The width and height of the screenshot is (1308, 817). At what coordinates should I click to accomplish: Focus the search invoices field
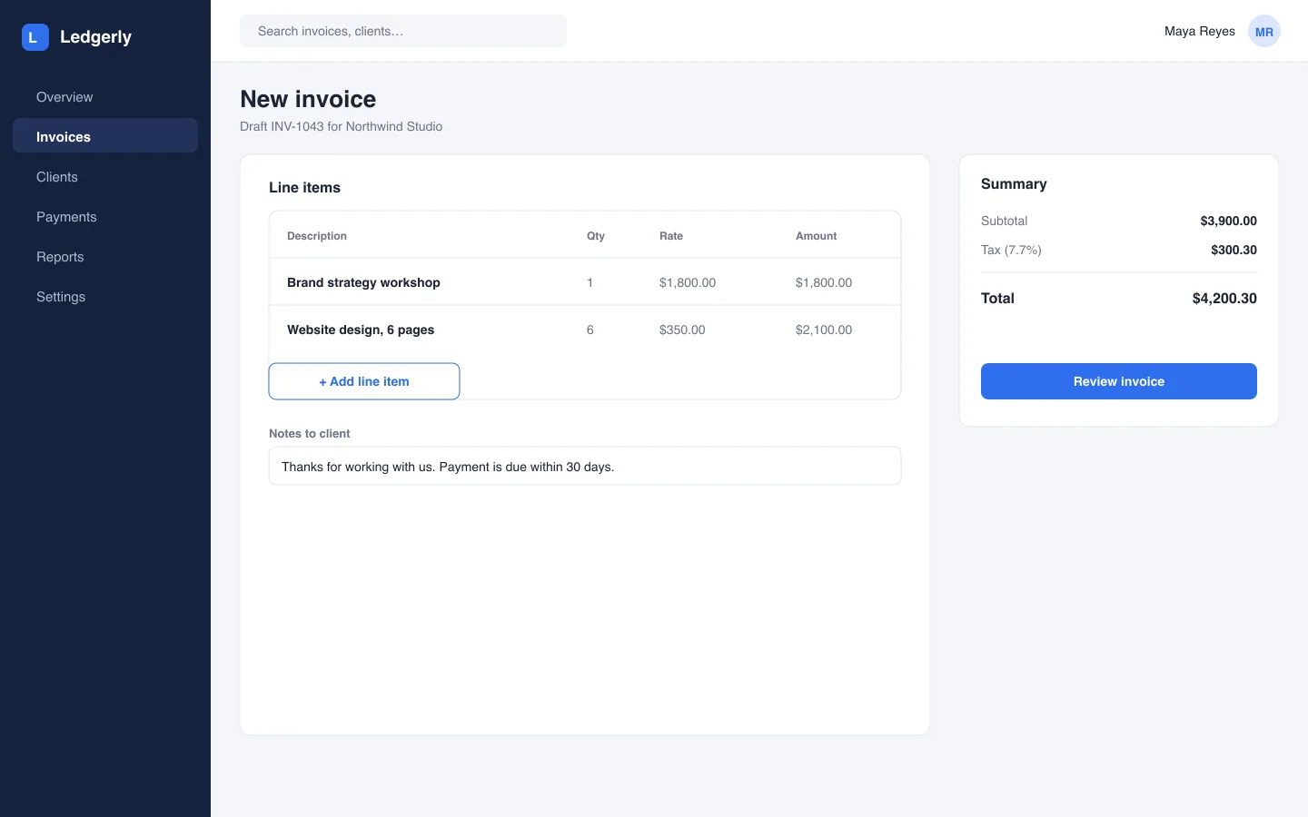coord(403,31)
